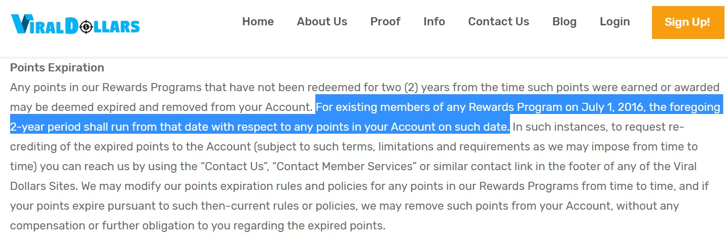
Task: Open the Login page
Action: (615, 22)
